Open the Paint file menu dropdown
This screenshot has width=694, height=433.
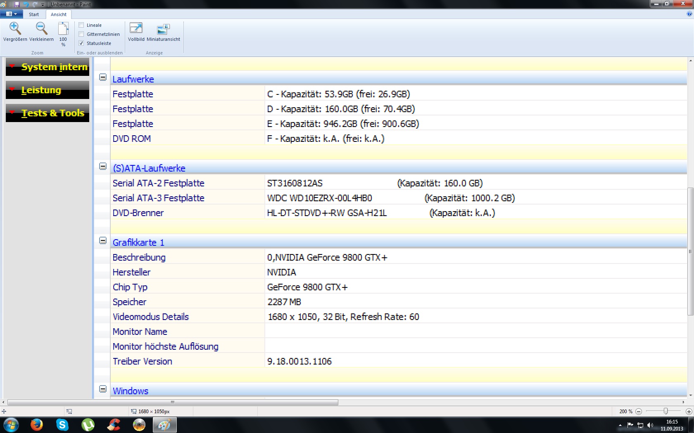point(12,14)
